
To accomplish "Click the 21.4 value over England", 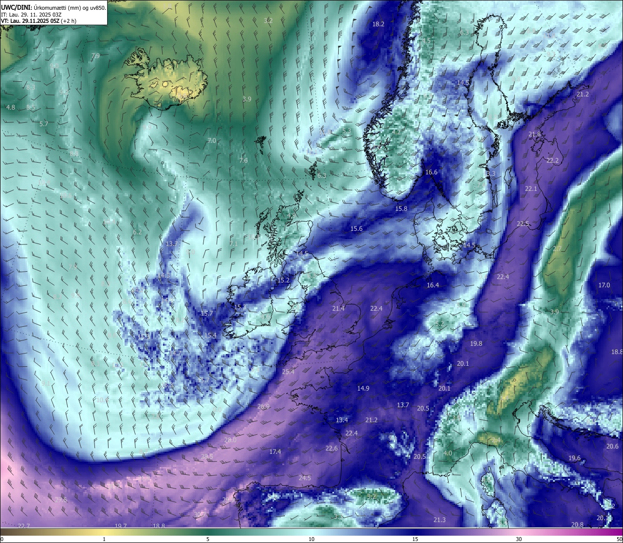I will pos(338,308).
